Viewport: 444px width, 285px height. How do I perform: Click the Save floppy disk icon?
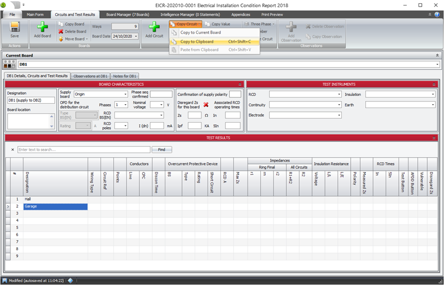[14, 27]
